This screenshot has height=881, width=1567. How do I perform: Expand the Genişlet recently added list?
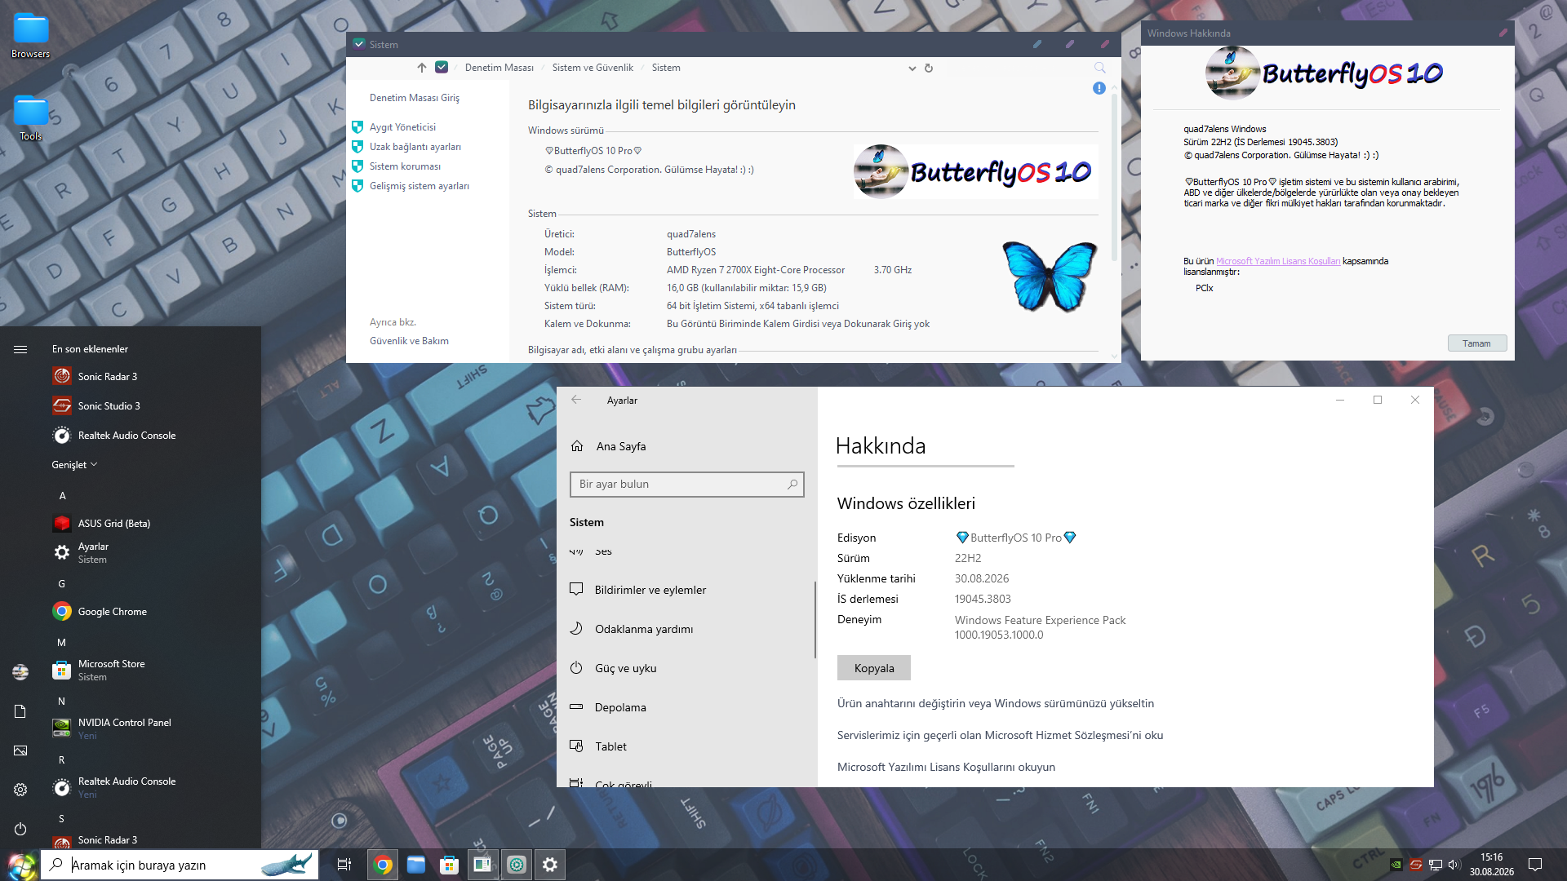click(74, 464)
